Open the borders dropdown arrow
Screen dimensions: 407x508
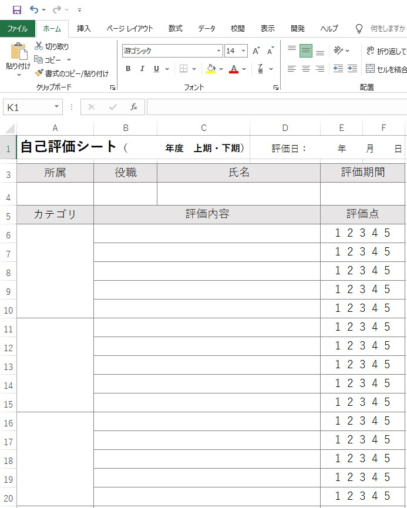(x=194, y=69)
